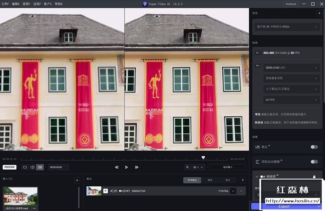
Task: Click the 稳定 stabilization icon
Action: coord(257,147)
